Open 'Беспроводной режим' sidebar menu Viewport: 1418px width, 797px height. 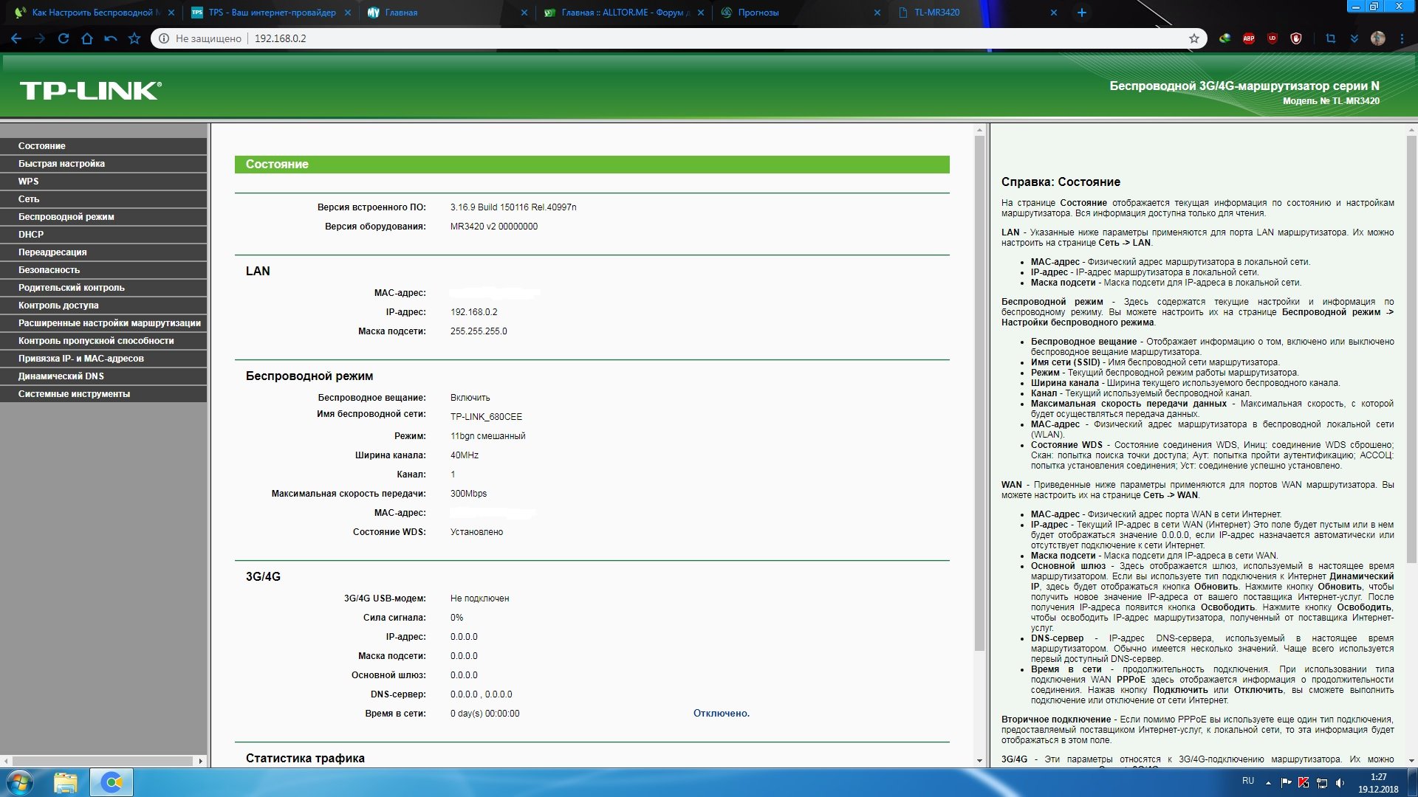click(66, 217)
